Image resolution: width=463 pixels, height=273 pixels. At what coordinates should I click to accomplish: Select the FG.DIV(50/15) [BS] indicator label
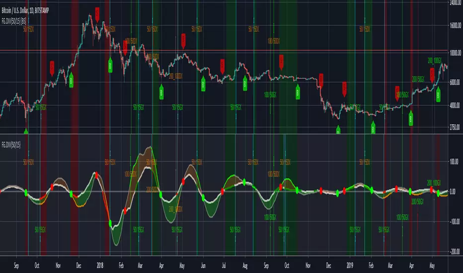14,21
